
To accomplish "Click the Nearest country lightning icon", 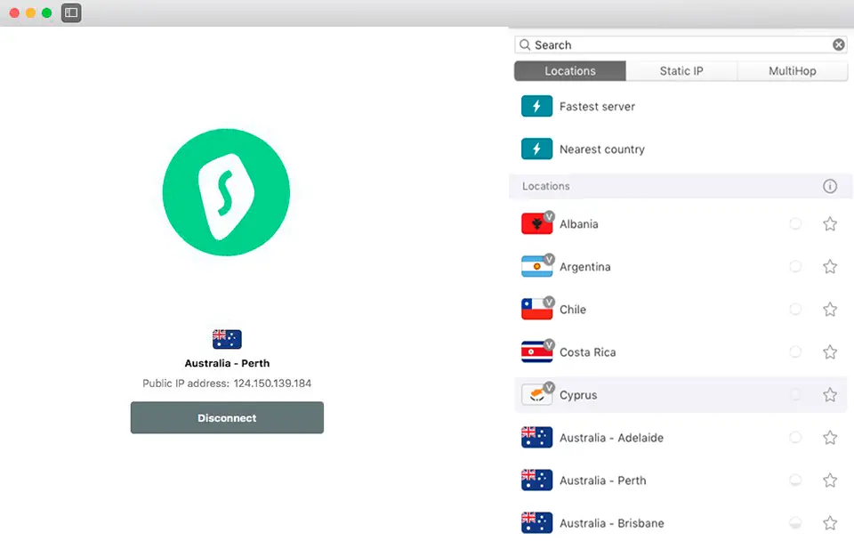I will 536,149.
